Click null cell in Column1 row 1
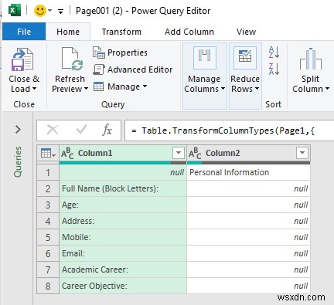The width and height of the screenshot is (334, 305). click(x=123, y=172)
